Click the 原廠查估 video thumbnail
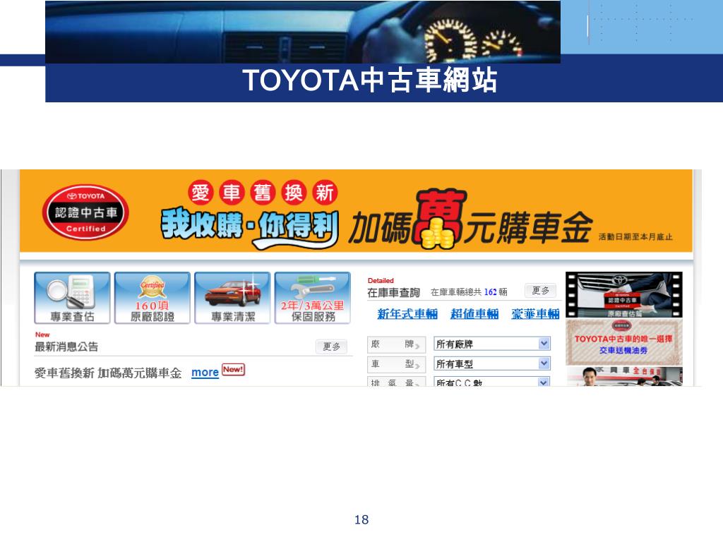The height and width of the screenshot is (542, 723). click(624, 295)
